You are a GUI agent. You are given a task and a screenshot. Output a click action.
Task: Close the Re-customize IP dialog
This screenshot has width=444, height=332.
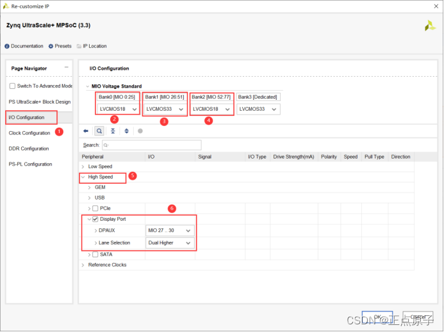436,6
